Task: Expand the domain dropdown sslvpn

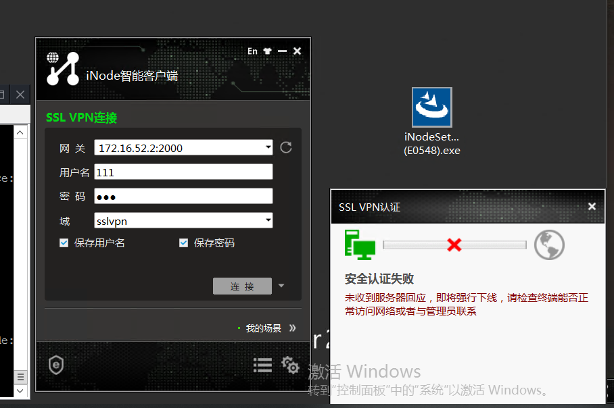Action: coord(268,220)
